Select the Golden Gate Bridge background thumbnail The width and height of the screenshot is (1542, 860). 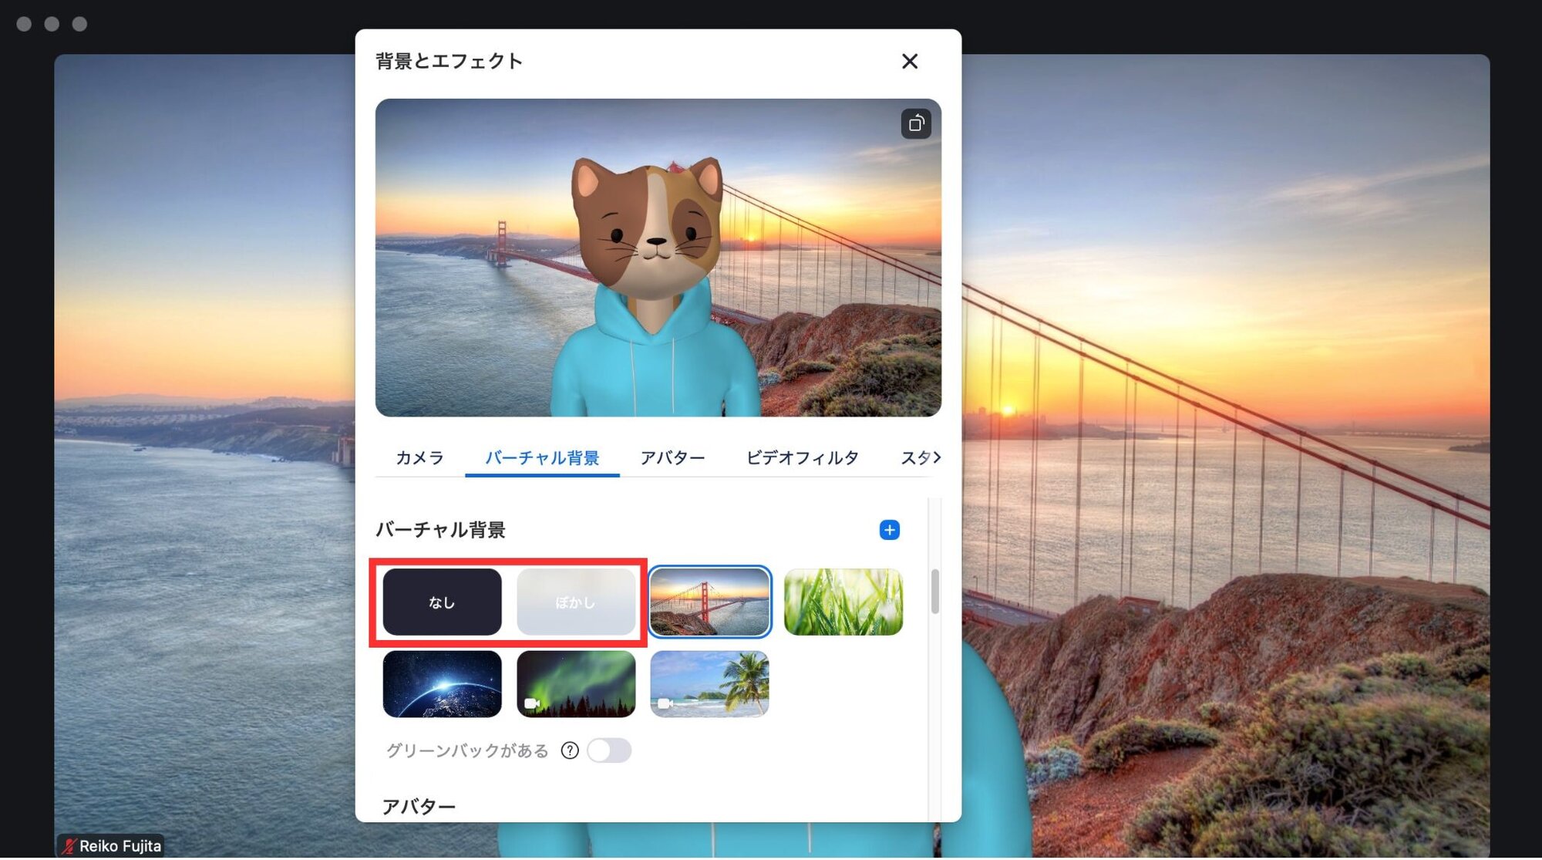[709, 602]
